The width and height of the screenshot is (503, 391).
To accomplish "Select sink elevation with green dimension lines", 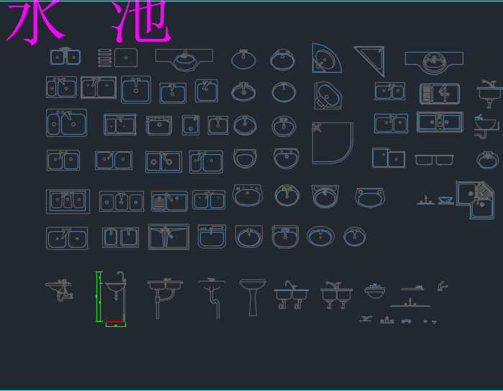I will (112, 299).
